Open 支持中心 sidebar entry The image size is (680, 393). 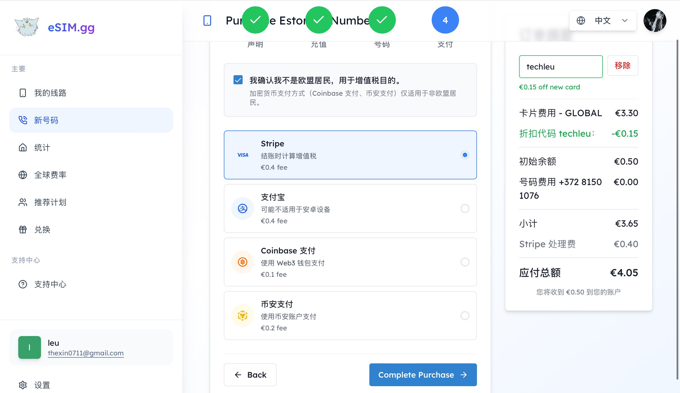coord(91,284)
